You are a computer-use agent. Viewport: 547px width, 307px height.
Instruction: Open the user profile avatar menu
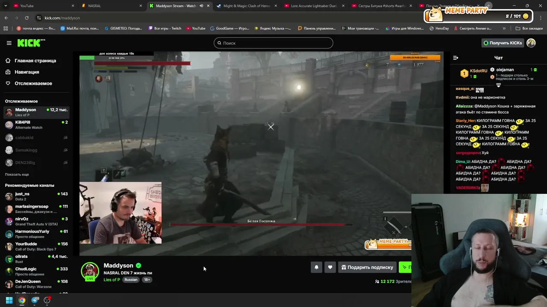click(x=531, y=43)
